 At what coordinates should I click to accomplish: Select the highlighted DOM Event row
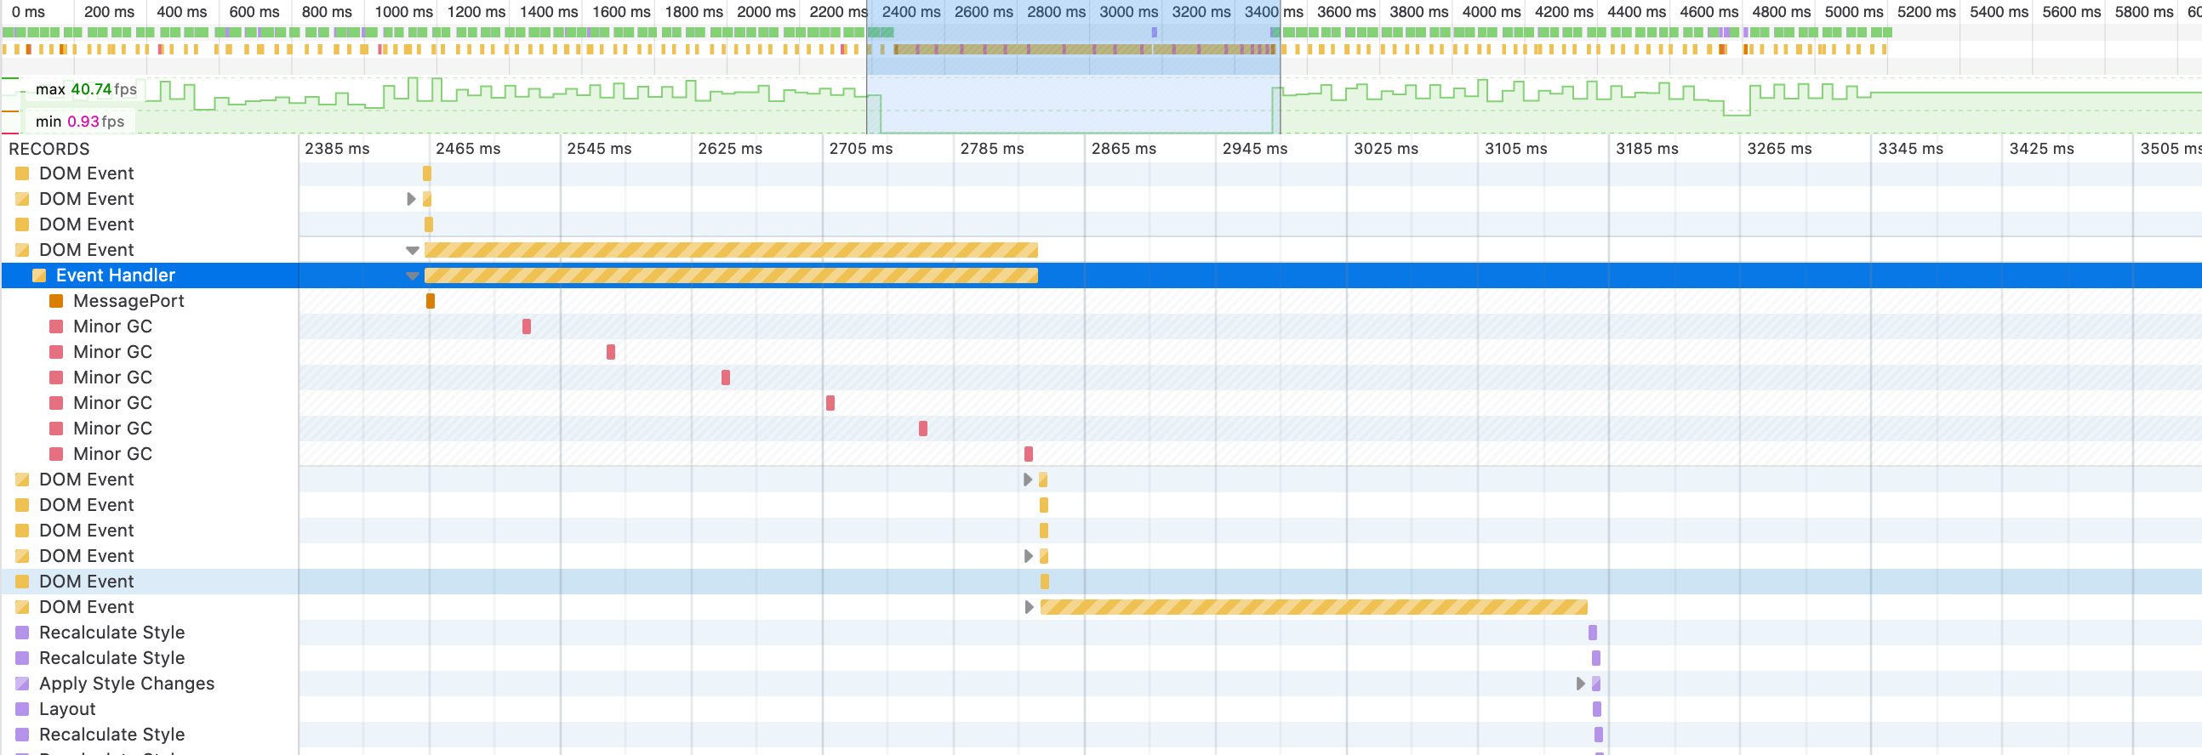click(1101, 582)
